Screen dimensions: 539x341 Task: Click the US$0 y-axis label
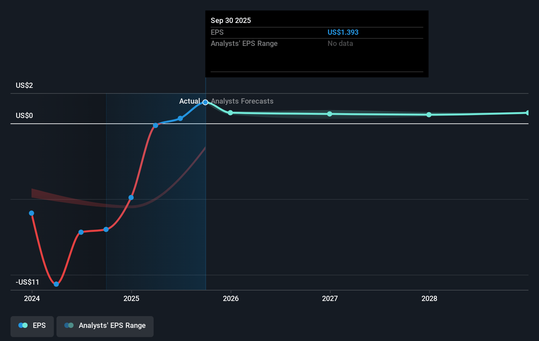[24, 115]
